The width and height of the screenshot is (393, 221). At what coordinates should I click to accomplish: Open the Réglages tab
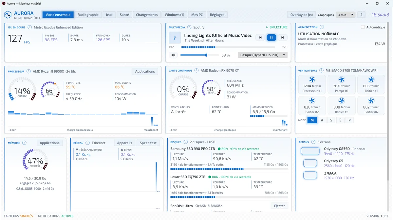coord(217,15)
